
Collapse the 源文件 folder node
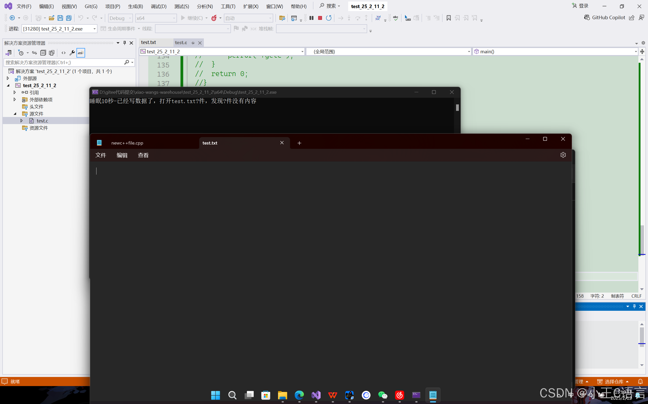[x=15, y=114]
